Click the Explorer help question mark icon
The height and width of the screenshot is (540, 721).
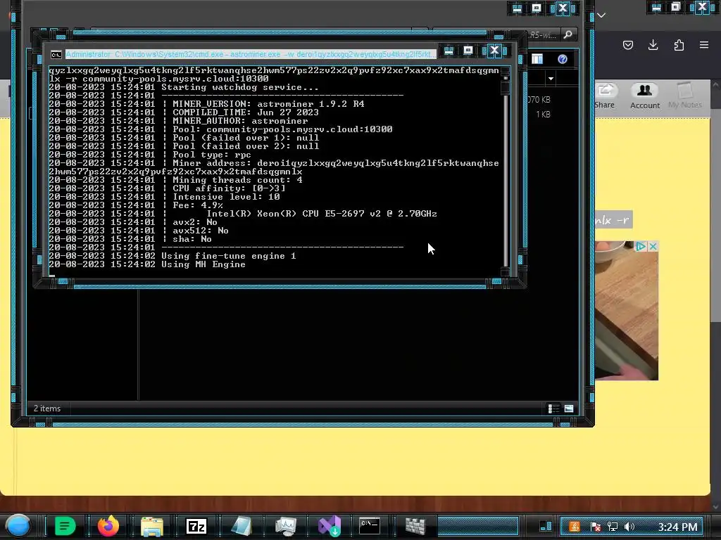(x=562, y=59)
